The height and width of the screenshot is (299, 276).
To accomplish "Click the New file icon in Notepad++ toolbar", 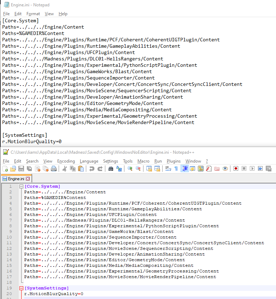I will [5, 169].
